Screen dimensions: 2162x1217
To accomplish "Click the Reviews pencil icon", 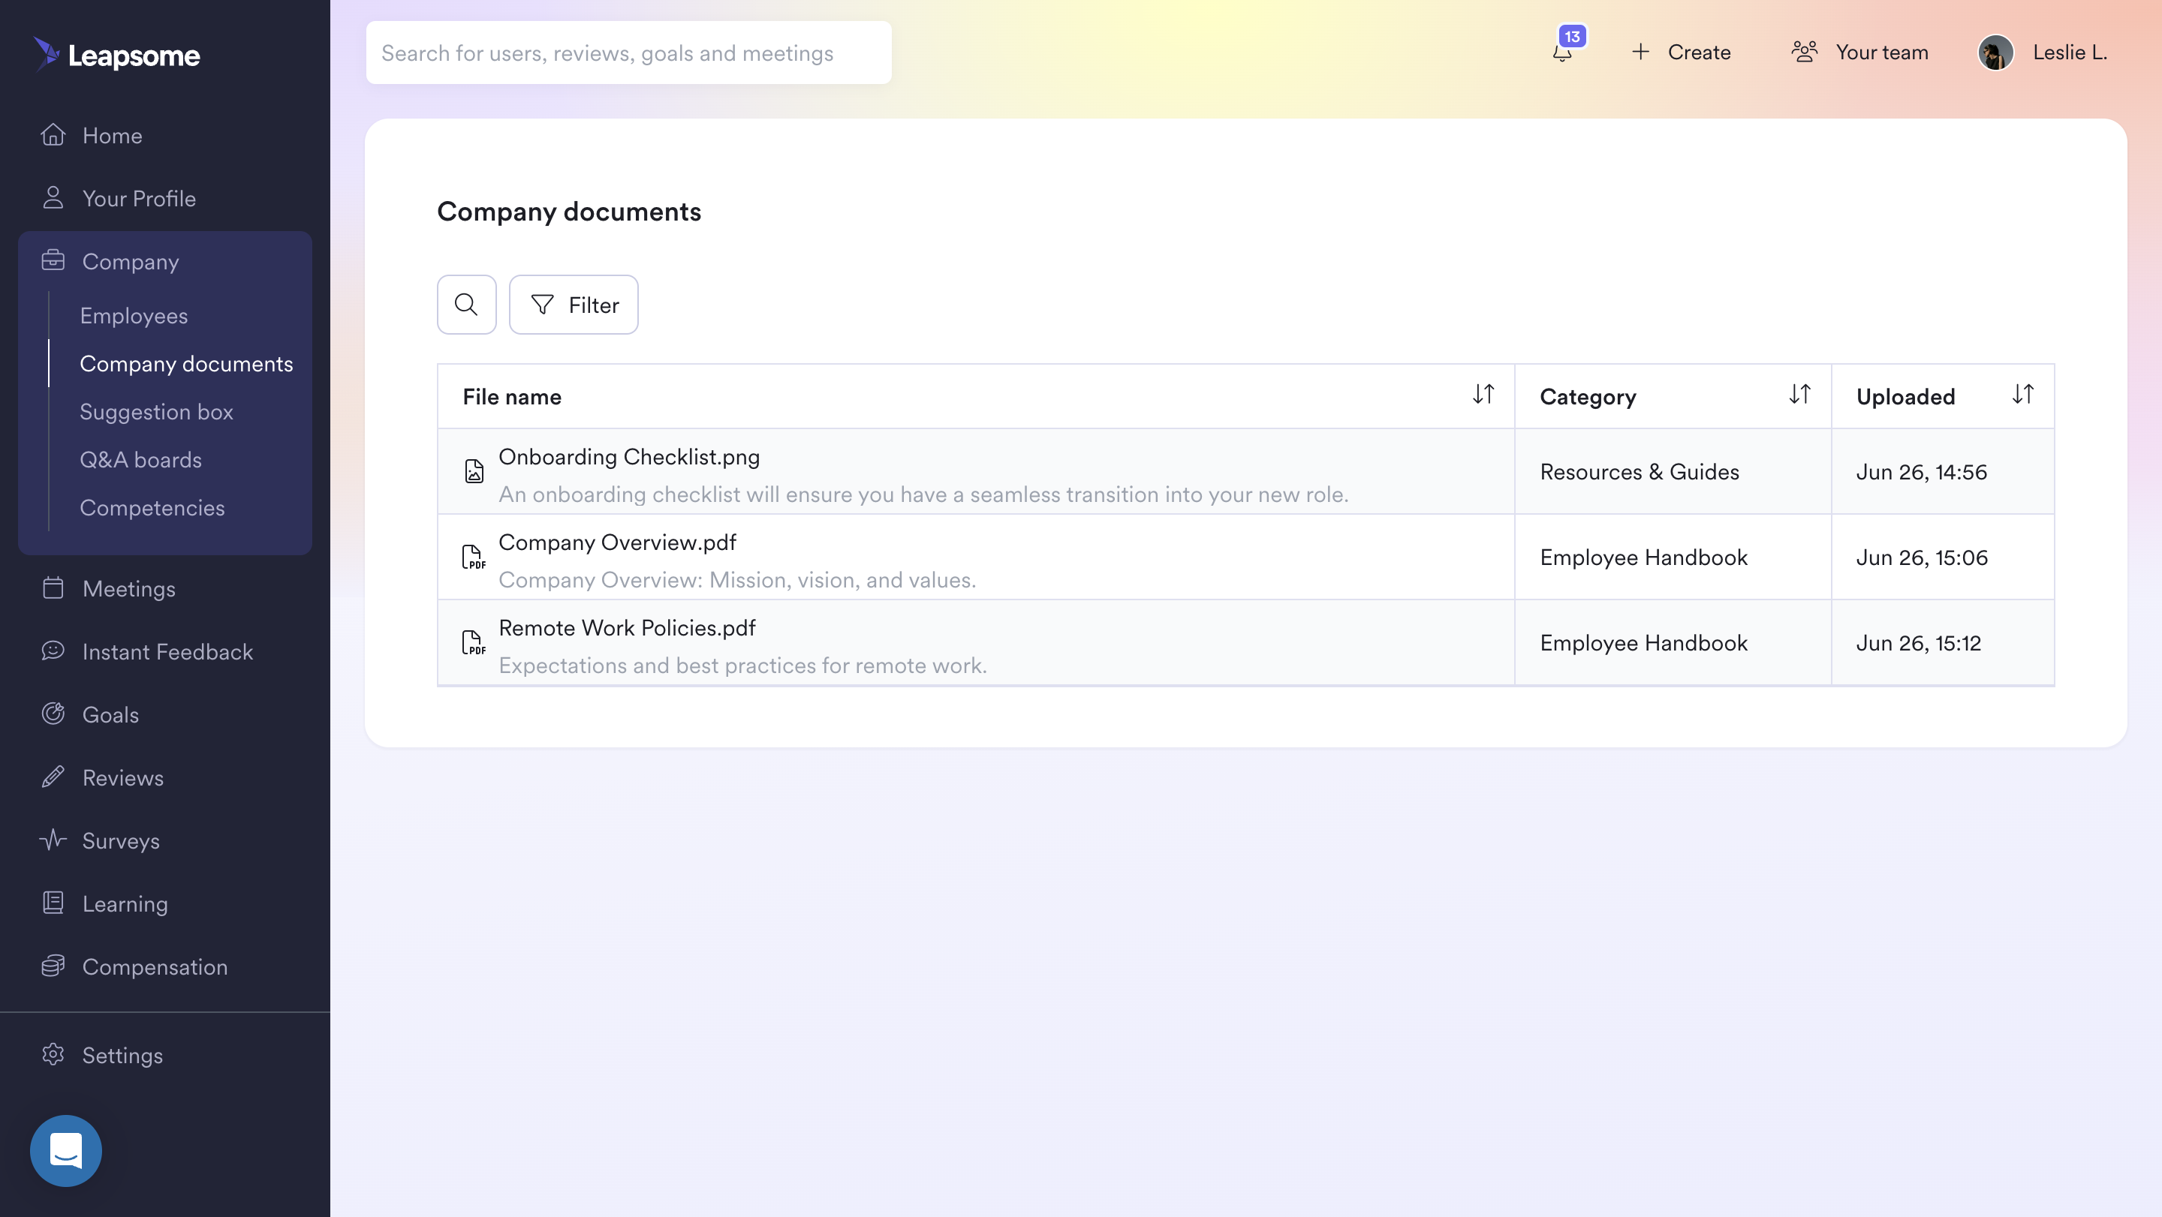I will click(x=53, y=777).
